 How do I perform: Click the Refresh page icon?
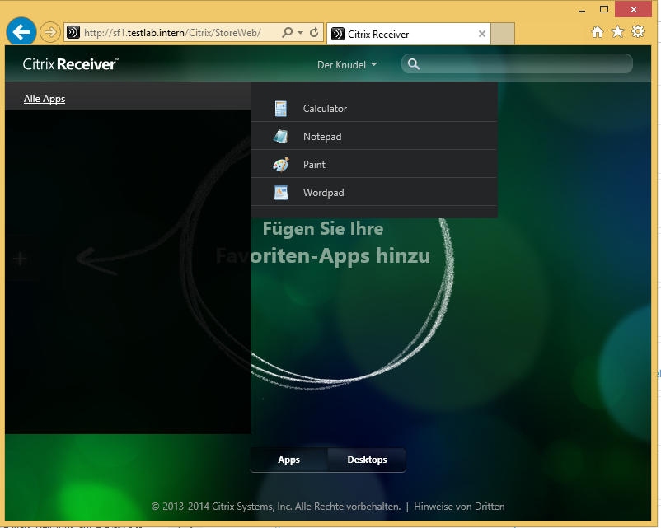[314, 32]
